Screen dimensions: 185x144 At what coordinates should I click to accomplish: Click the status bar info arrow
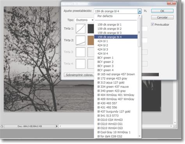[x=57, y=126]
